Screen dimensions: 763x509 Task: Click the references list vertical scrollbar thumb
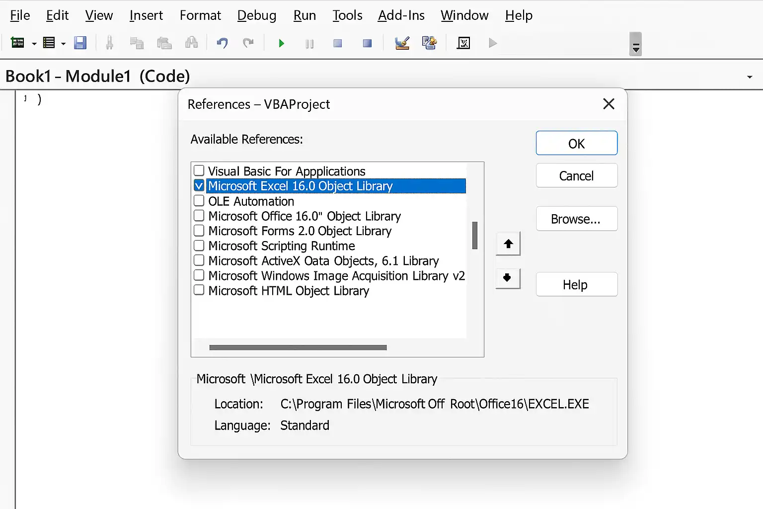[475, 235]
